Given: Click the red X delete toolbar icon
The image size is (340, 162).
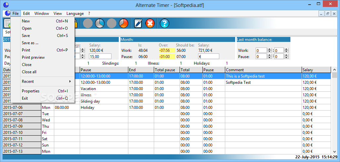Looking at the screenshot, I should (150, 23).
